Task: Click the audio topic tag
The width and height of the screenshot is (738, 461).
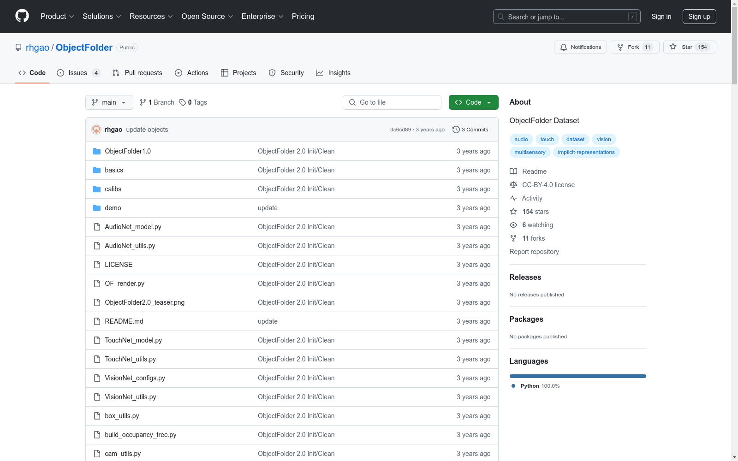Action: 521,139
